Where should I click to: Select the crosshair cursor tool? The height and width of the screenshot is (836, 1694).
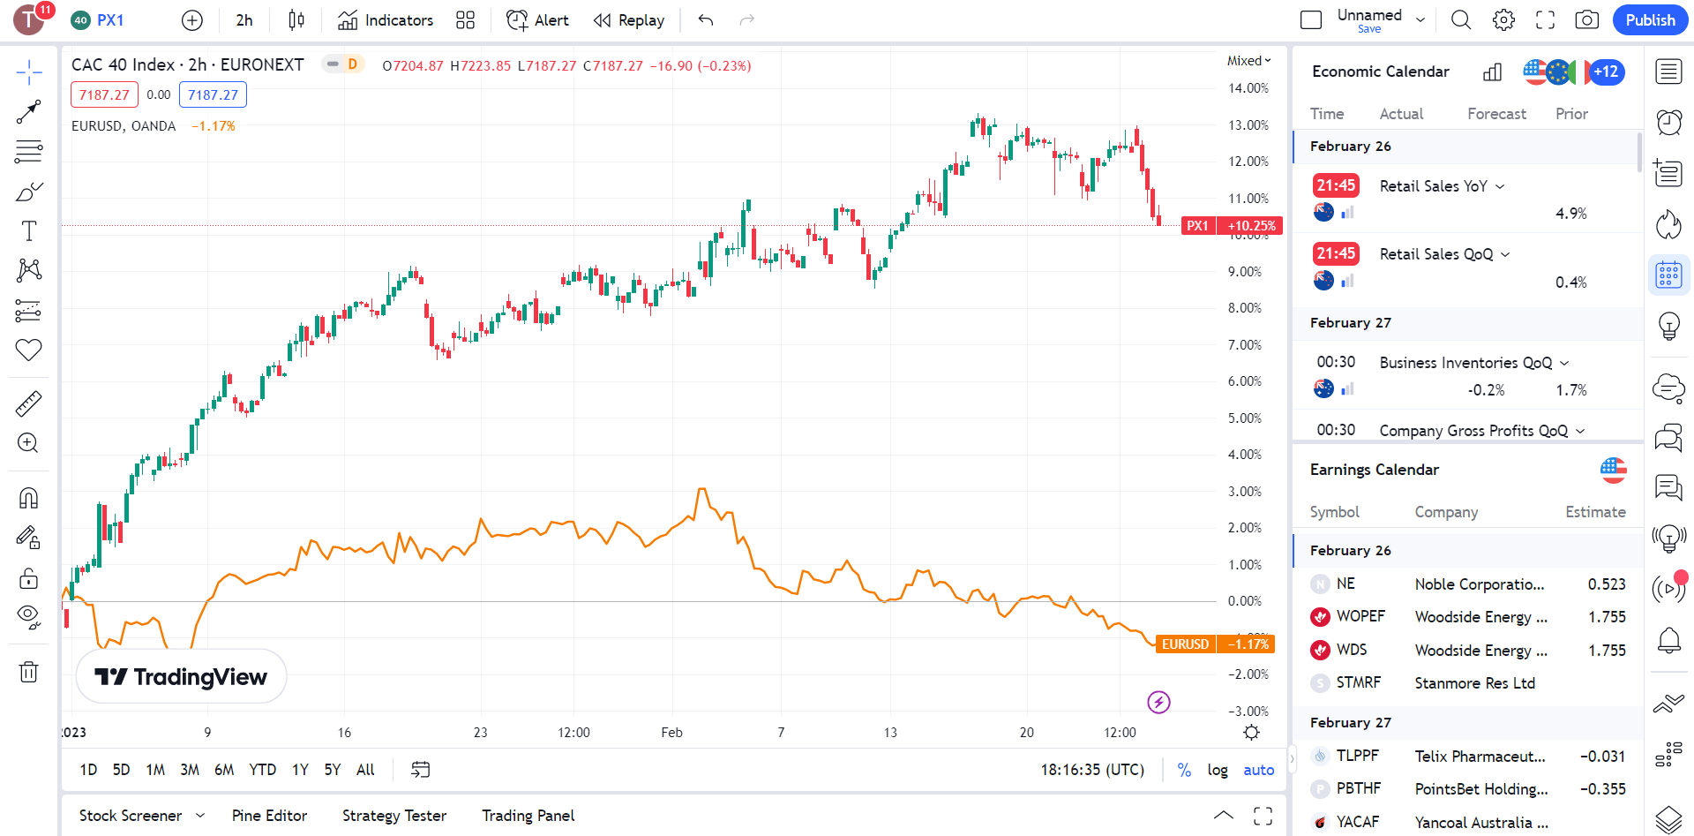(29, 72)
